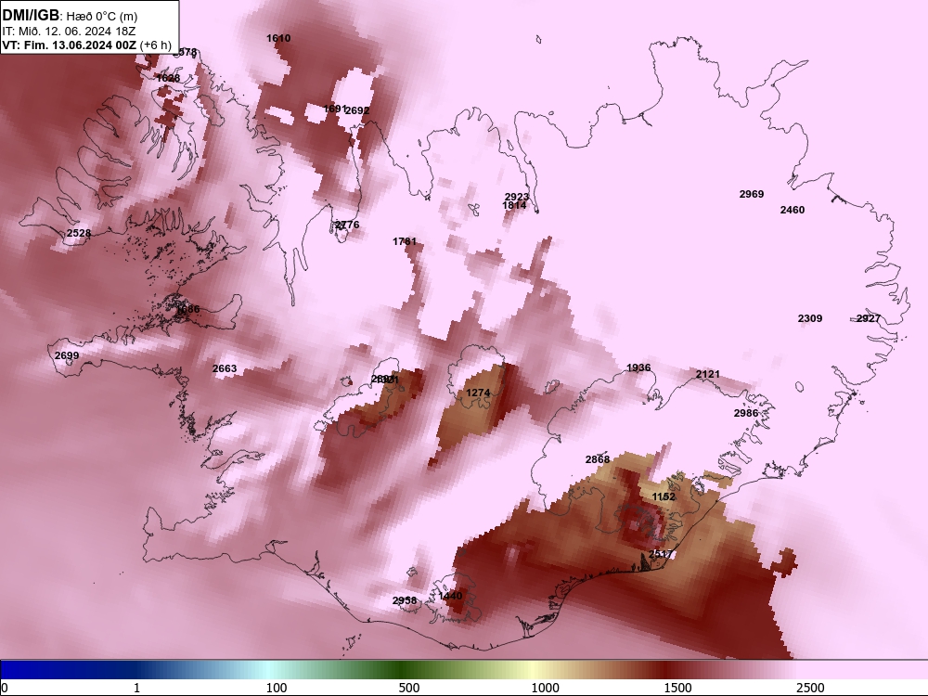Click the color scale label 2500

810,688
